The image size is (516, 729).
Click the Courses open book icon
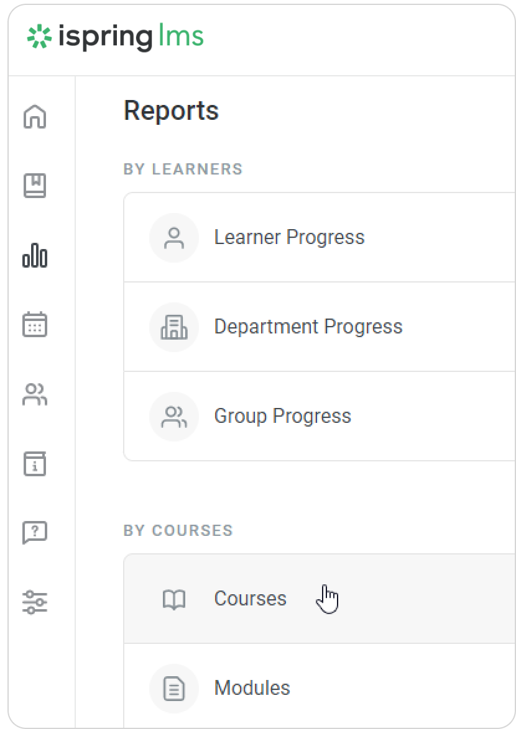[174, 599]
